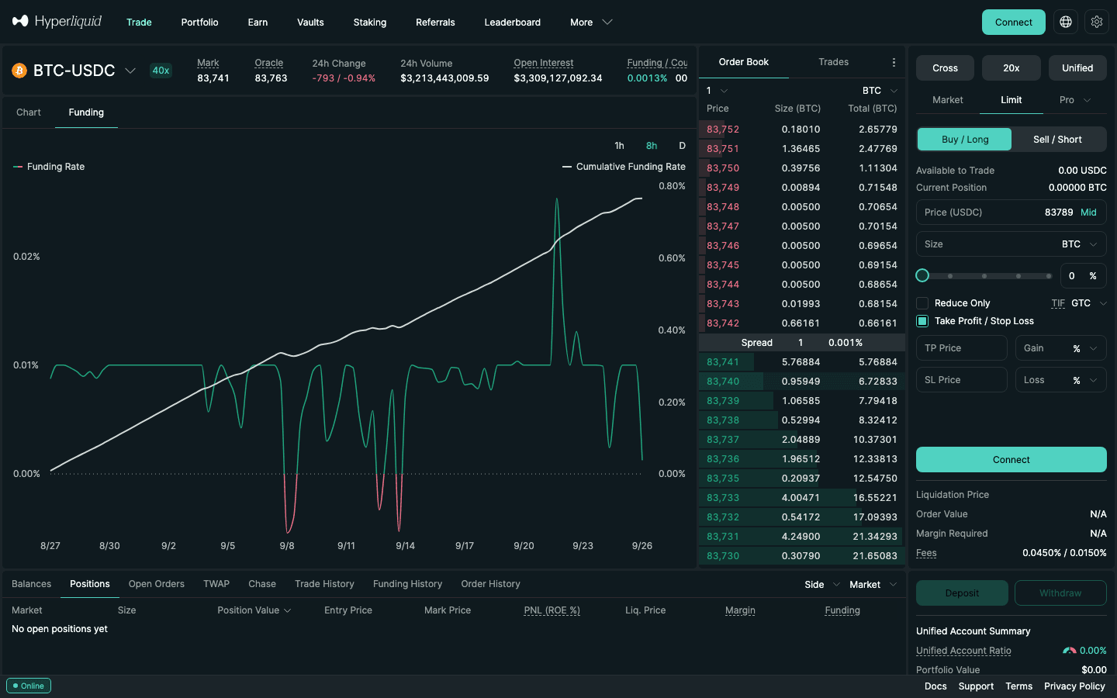The image size is (1117, 698).
Task: Open positions Market filter dropdown
Action: coord(873,585)
